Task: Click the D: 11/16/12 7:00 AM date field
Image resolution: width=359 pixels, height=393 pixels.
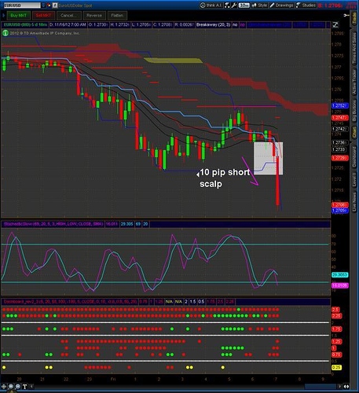Action: pyautogui.click(x=68, y=25)
